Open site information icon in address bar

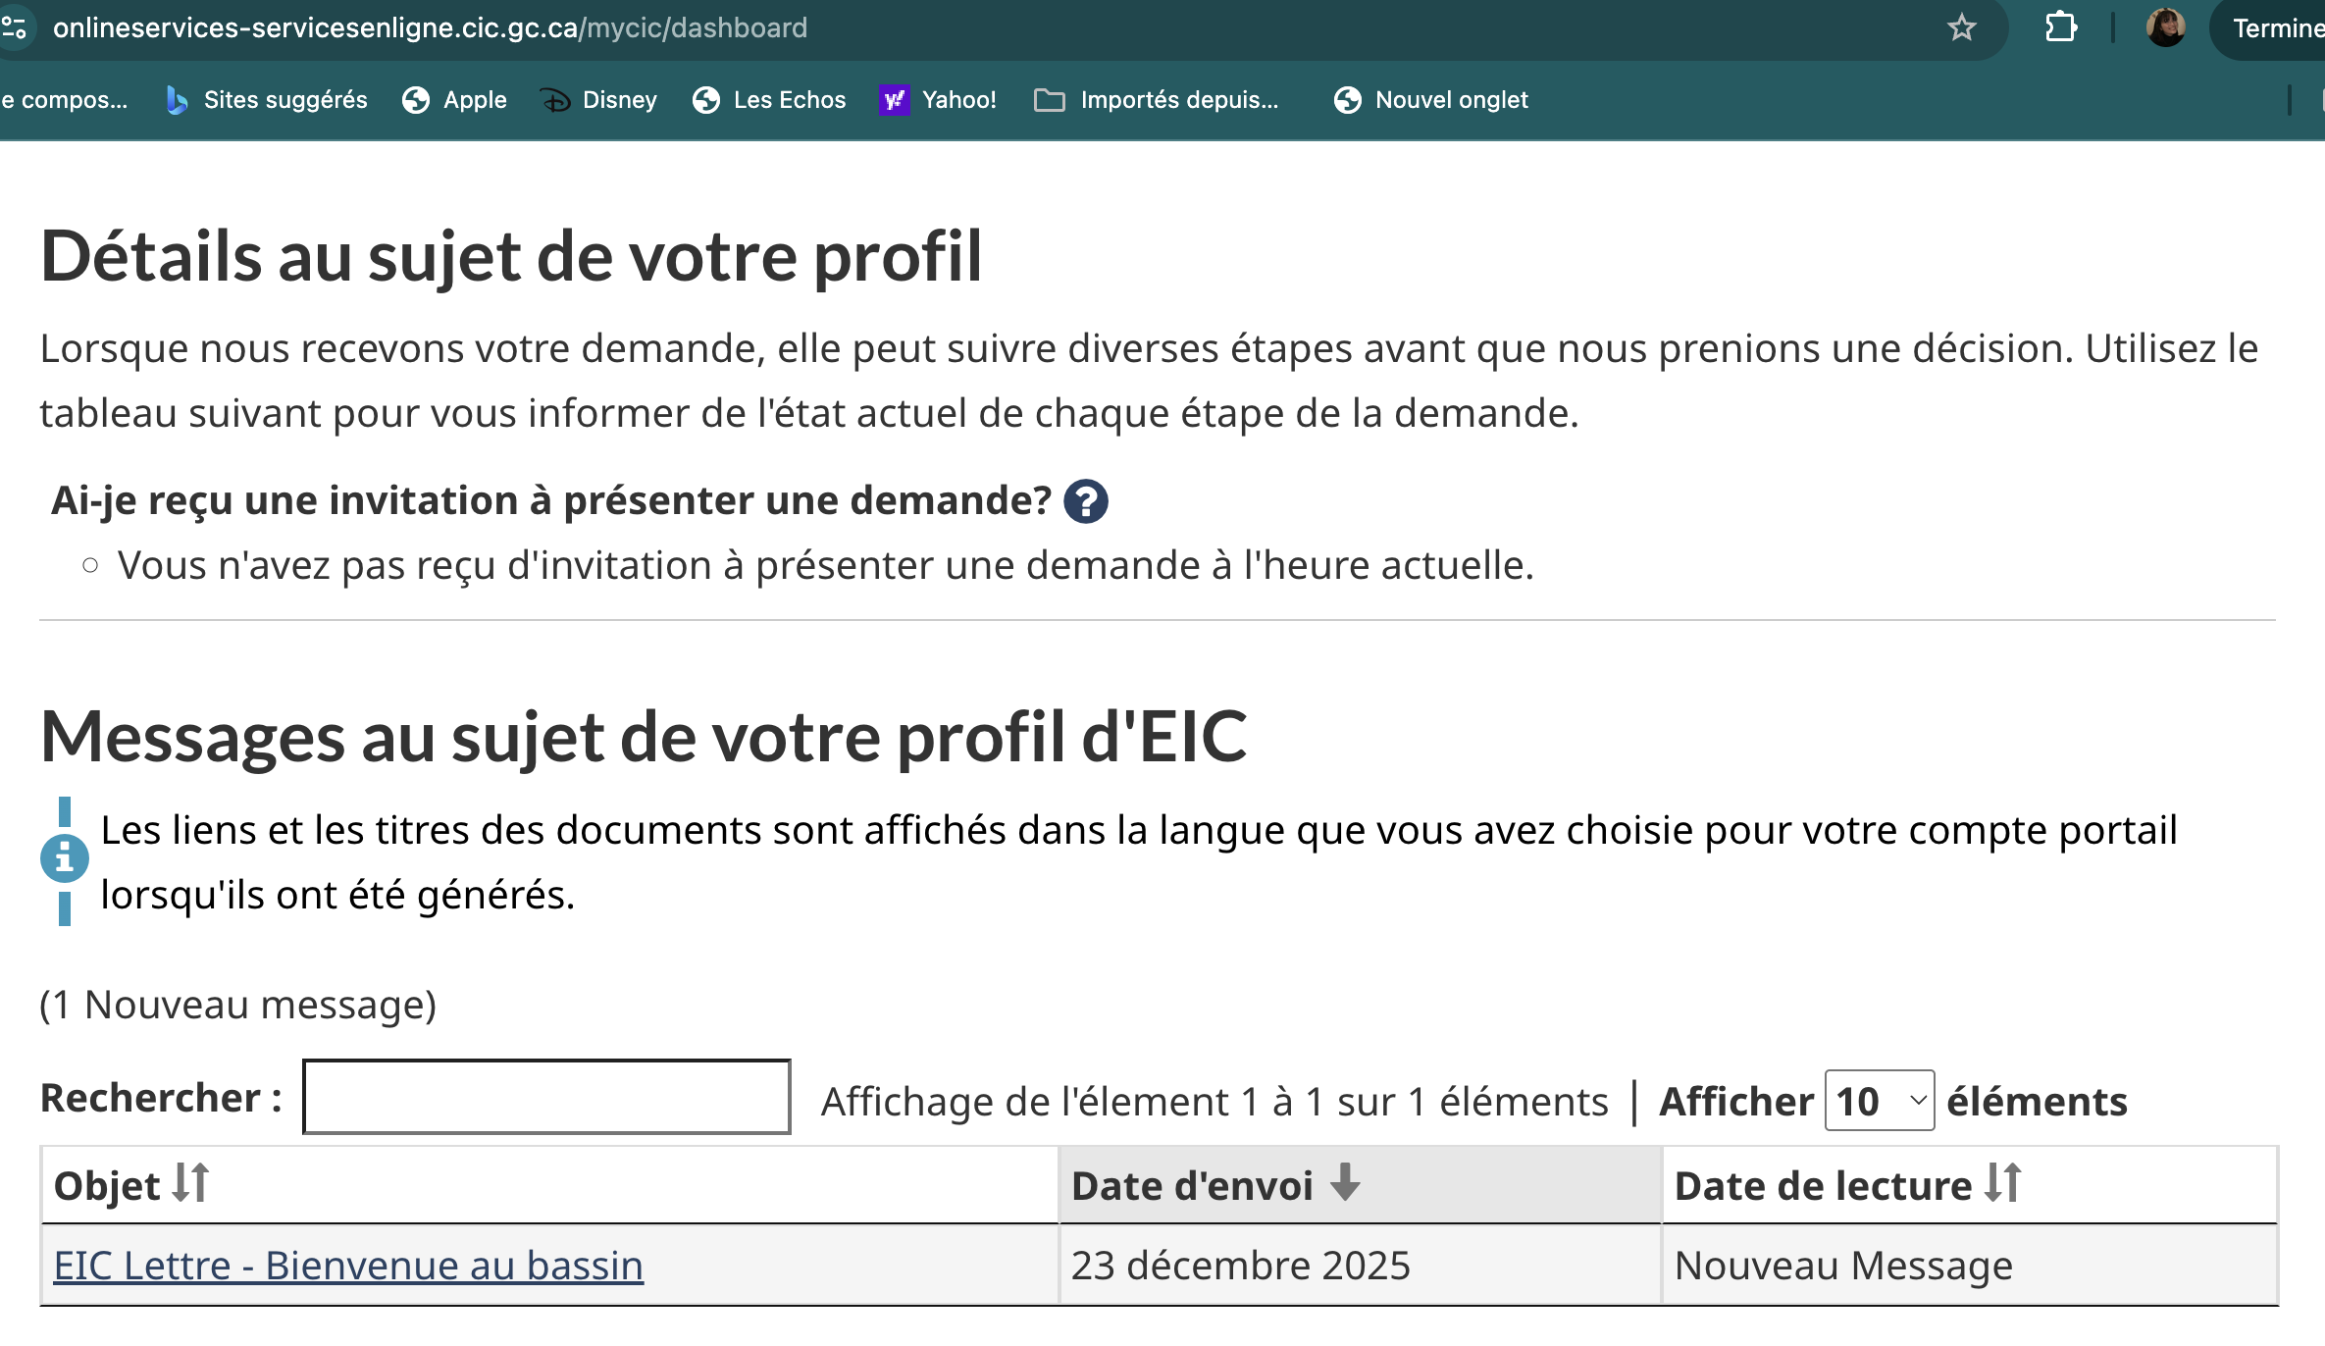click(14, 27)
